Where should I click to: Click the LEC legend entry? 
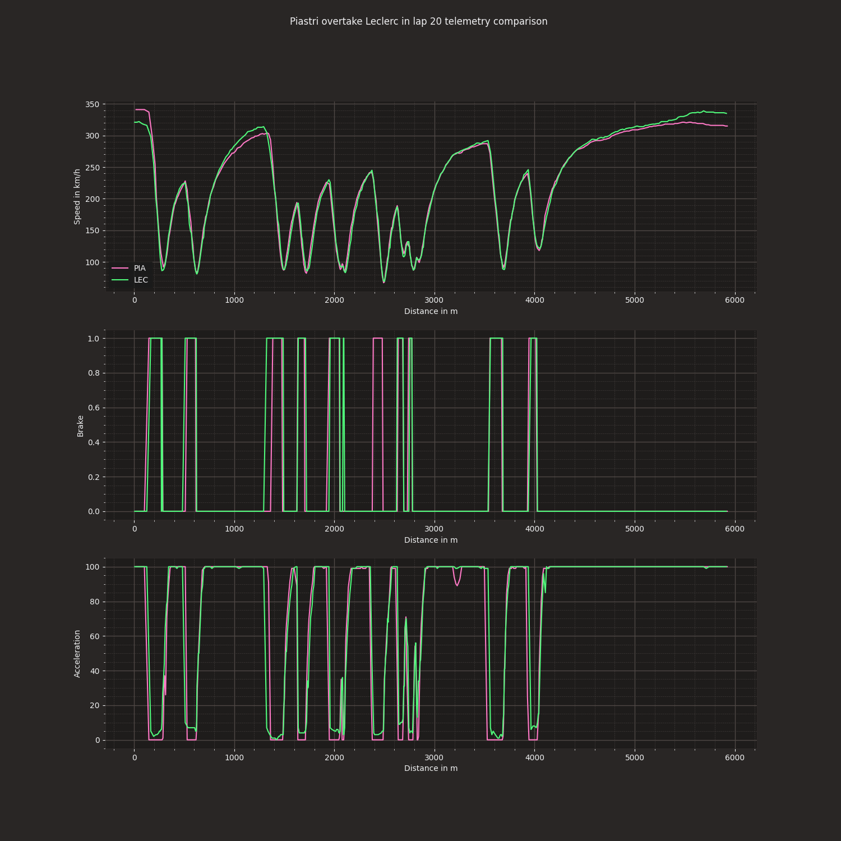click(130, 280)
